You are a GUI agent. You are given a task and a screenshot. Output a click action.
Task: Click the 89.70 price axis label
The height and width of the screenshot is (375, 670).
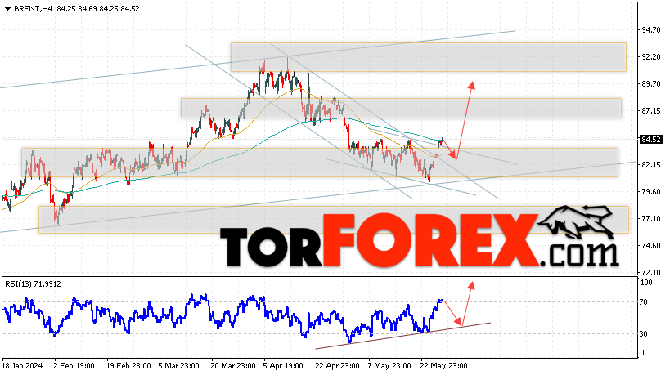click(650, 84)
